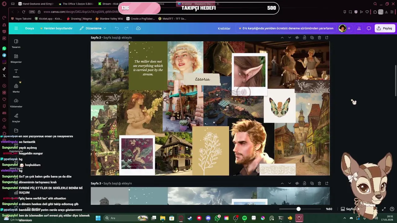The image size is (397, 223).
Task: Adjust the zoom slider handle
Action: click(298, 209)
